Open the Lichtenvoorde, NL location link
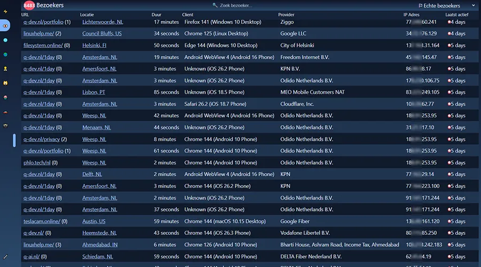481x267 pixels. point(103,22)
